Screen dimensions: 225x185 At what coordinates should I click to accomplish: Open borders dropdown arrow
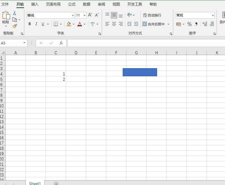(x=61, y=24)
